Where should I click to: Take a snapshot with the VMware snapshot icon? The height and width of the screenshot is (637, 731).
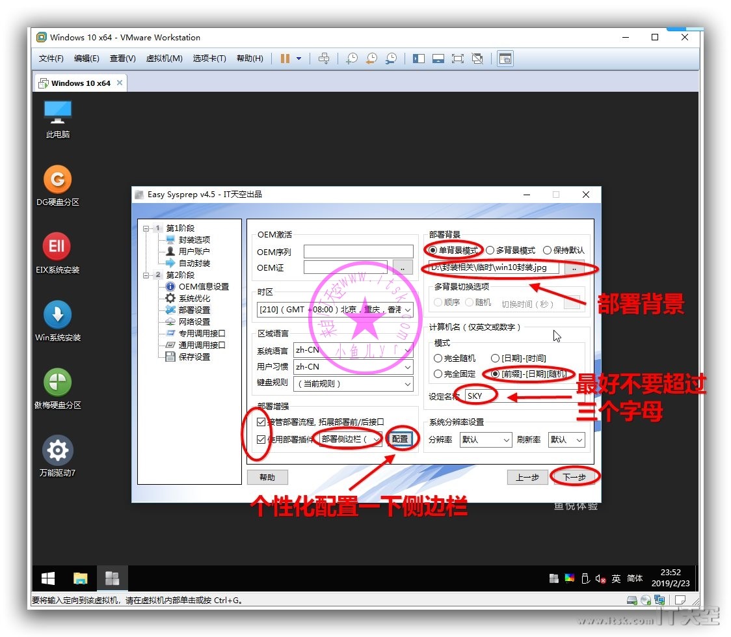tap(352, 59)
